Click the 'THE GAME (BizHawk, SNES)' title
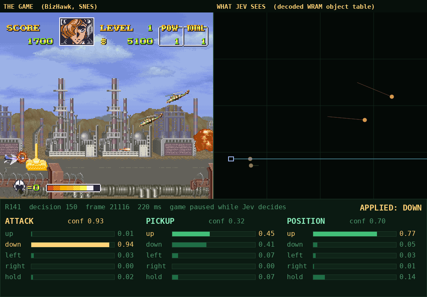Screen dimensions: 427x297 tap(50, 7)
